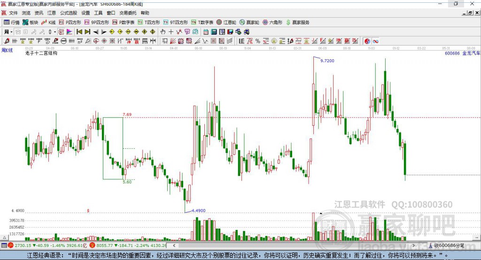Expand the volume panel collapse triangle
This screenshot has width=481, height=260.
[4, 237]
